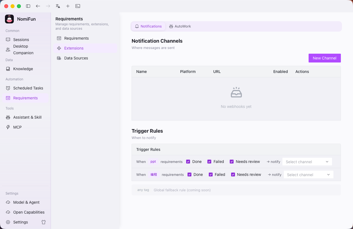Click the Model & Agent cloud icon
This screenshot has width=353, height=229.
8,202
